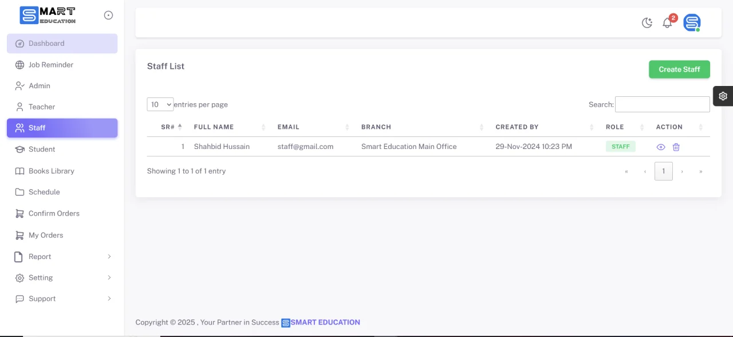733x337 pixels.
Task: Click Shahbid Hussain name cell
Action: click(x=222, y=147)
